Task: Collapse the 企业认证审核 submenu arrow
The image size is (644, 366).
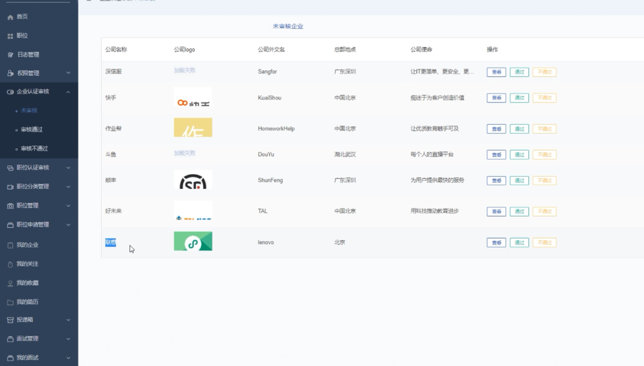Action: pos(68,92)
